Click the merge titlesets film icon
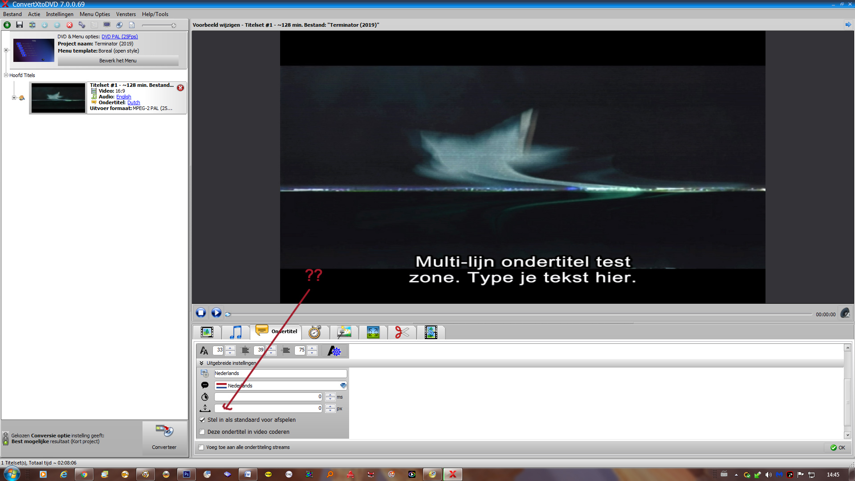855x481 pixels. click(x=32, y=25)
